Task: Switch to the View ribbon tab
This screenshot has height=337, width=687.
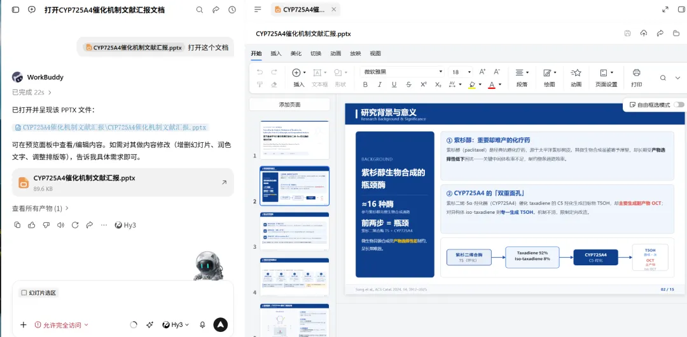Action: coord(375,53)
